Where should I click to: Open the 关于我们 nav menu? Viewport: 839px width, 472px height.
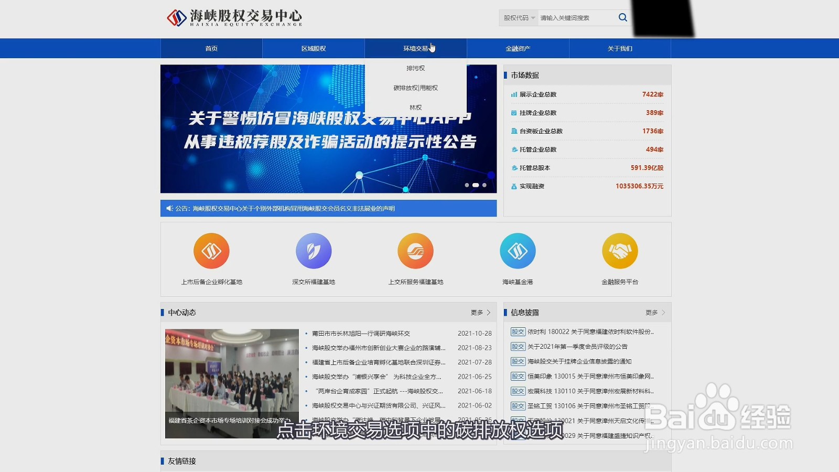620,48
